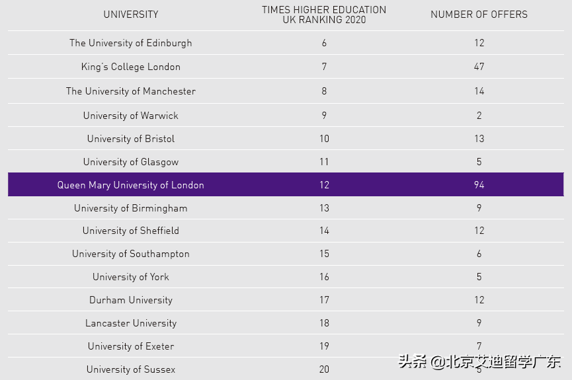This screenshot has height=380, width=572.
Task: Select The University of Edinburgh row
Action: pos(131,43)
